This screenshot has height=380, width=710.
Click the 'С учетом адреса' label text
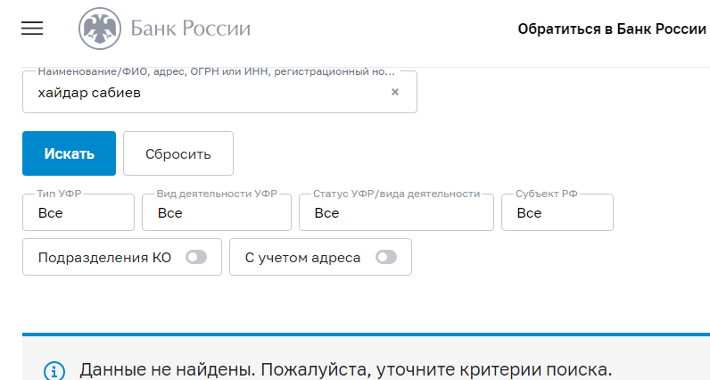click(302, 258)
